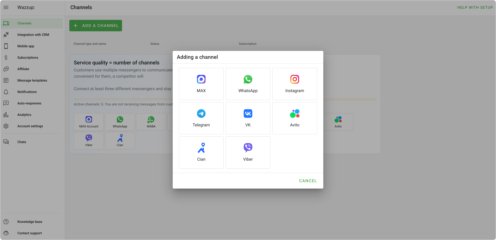Toggle the hamburger menu icon
Viewport: 496px width, 240px height.
[6, 8]
